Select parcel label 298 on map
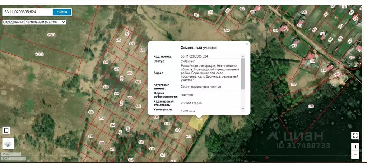The height and width of the screenshot is (163, 367). pyautogui.click(x=293, y=84)
